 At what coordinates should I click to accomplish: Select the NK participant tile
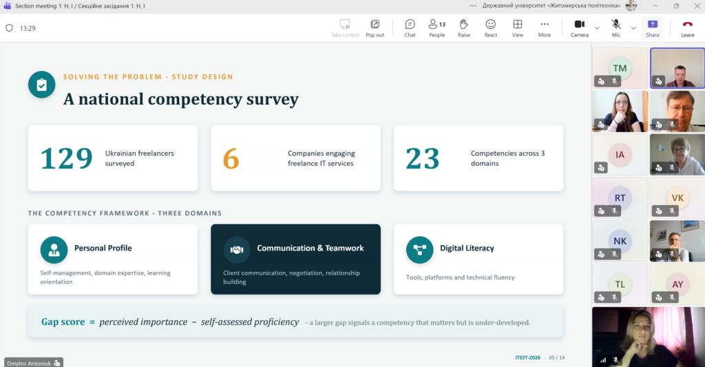(x=620, y=241)
